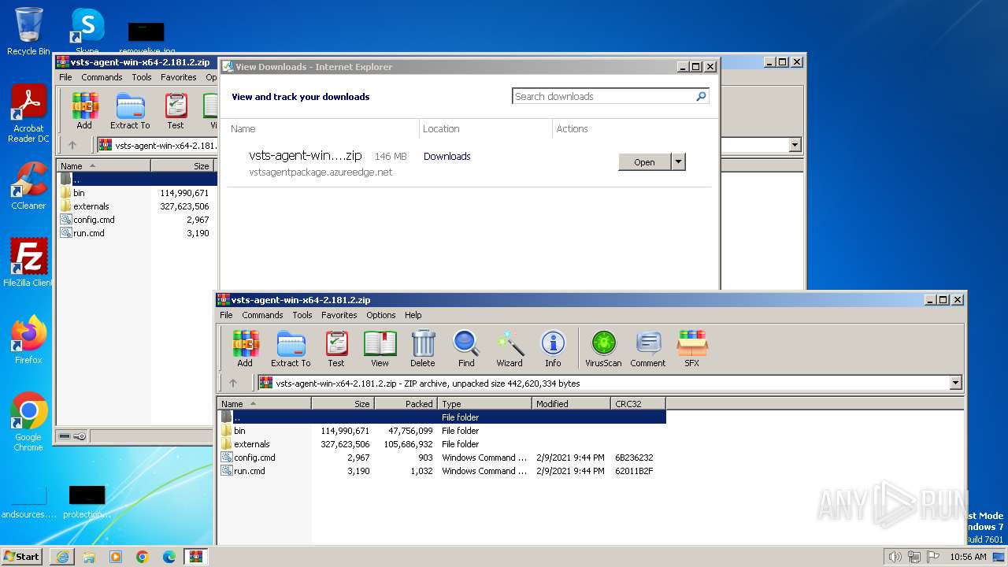Click the WinRAR taskbar button
Screen dimensions: 1008x567
click(x=195, y=557)
